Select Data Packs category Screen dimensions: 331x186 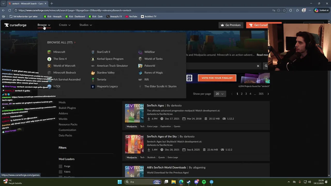pos(65,135)
